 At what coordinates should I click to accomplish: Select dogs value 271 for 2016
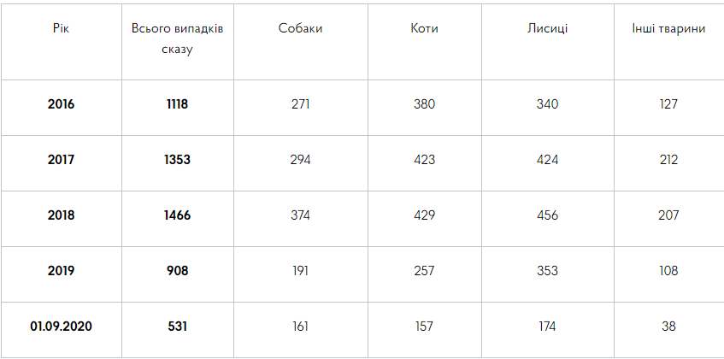point(301,104)
